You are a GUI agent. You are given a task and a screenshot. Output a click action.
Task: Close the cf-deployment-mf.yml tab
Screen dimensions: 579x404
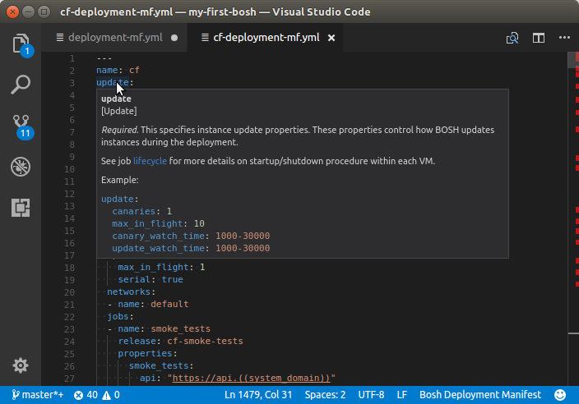click(331, 38)
